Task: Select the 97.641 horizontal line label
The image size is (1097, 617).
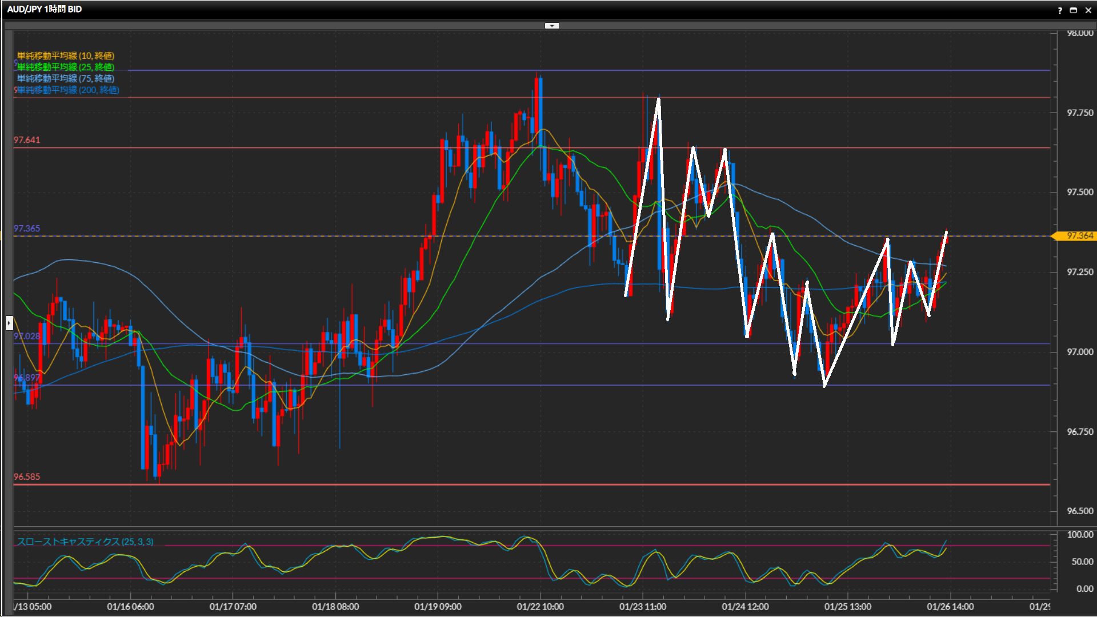Action: coord(27,140)
